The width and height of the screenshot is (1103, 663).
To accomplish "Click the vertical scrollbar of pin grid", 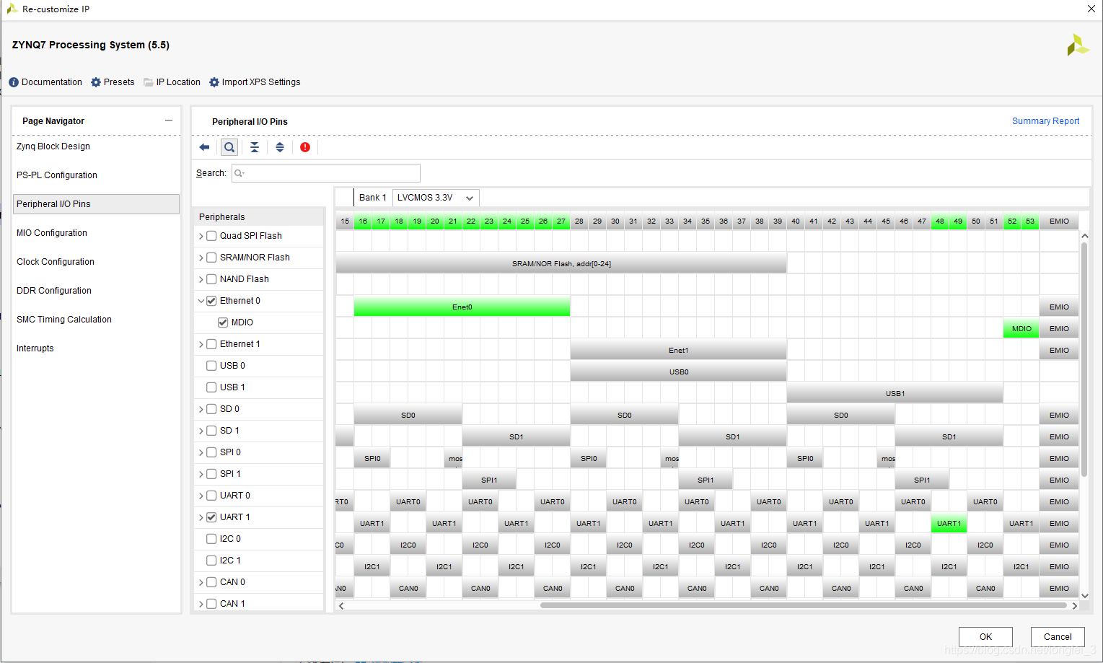I will pyautogui.click(x=1084, y=359).
